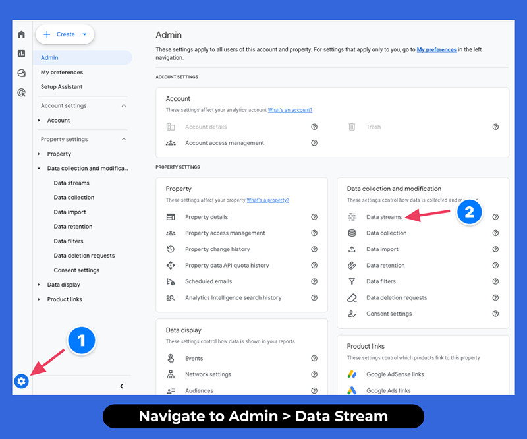The width and height of the screenshot is (527, 439).
Task: Open help icon beside Trash
Action: (x=495, y=127)
